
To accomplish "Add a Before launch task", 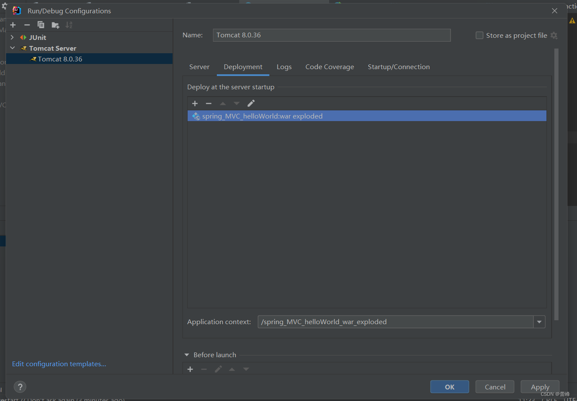I will [x=190, y=369].
